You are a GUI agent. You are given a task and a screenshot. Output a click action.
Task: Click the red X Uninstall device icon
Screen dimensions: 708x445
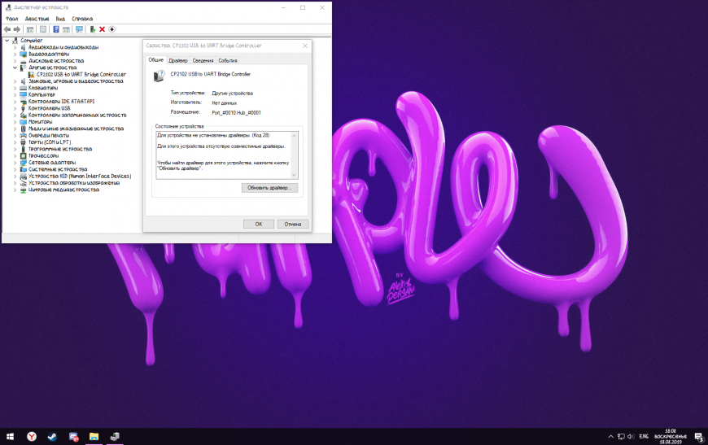point(102,29)
